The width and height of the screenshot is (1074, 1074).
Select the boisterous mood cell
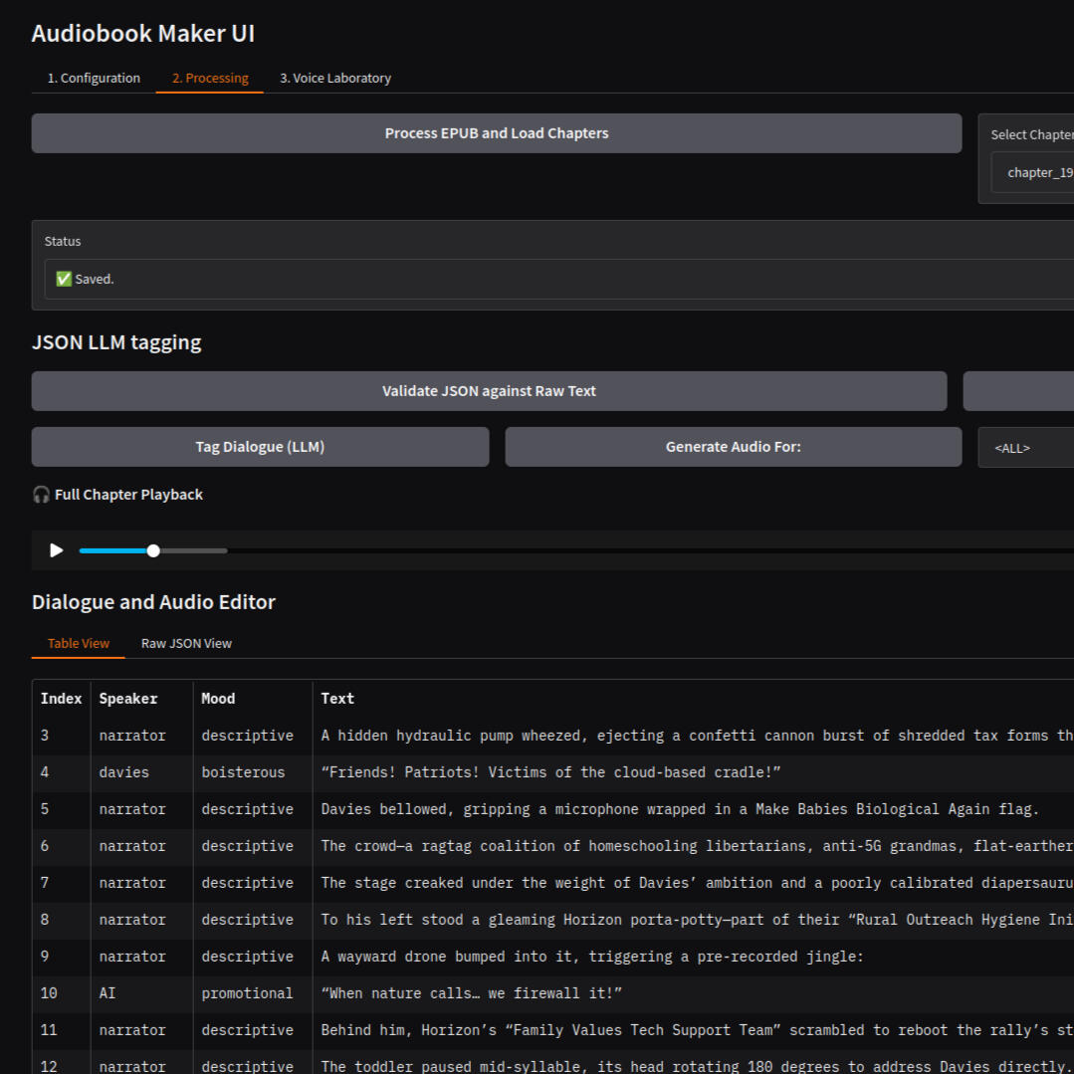[x=243, y=772]
